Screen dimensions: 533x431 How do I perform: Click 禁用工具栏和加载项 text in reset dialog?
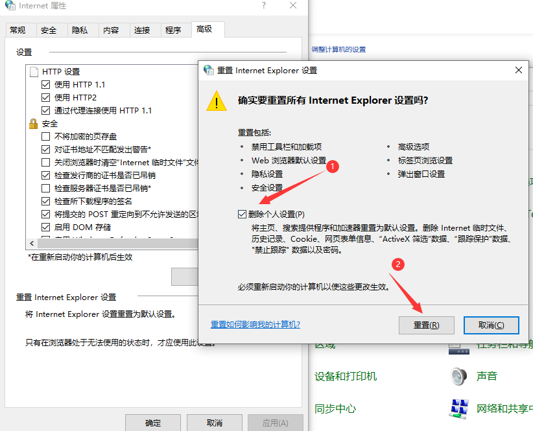click(x=287, y=146)
